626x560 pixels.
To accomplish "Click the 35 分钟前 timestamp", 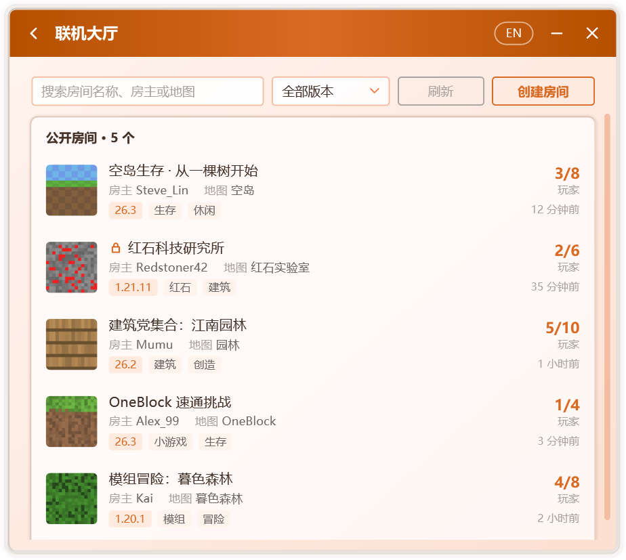I will (555, 286).
